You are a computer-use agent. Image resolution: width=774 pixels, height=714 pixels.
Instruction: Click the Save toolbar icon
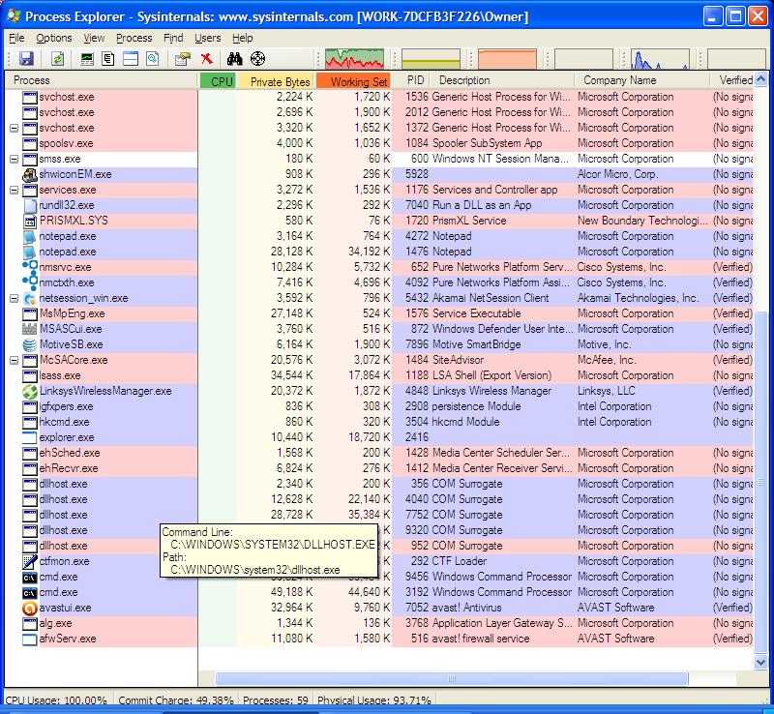[x=26, y=59]
